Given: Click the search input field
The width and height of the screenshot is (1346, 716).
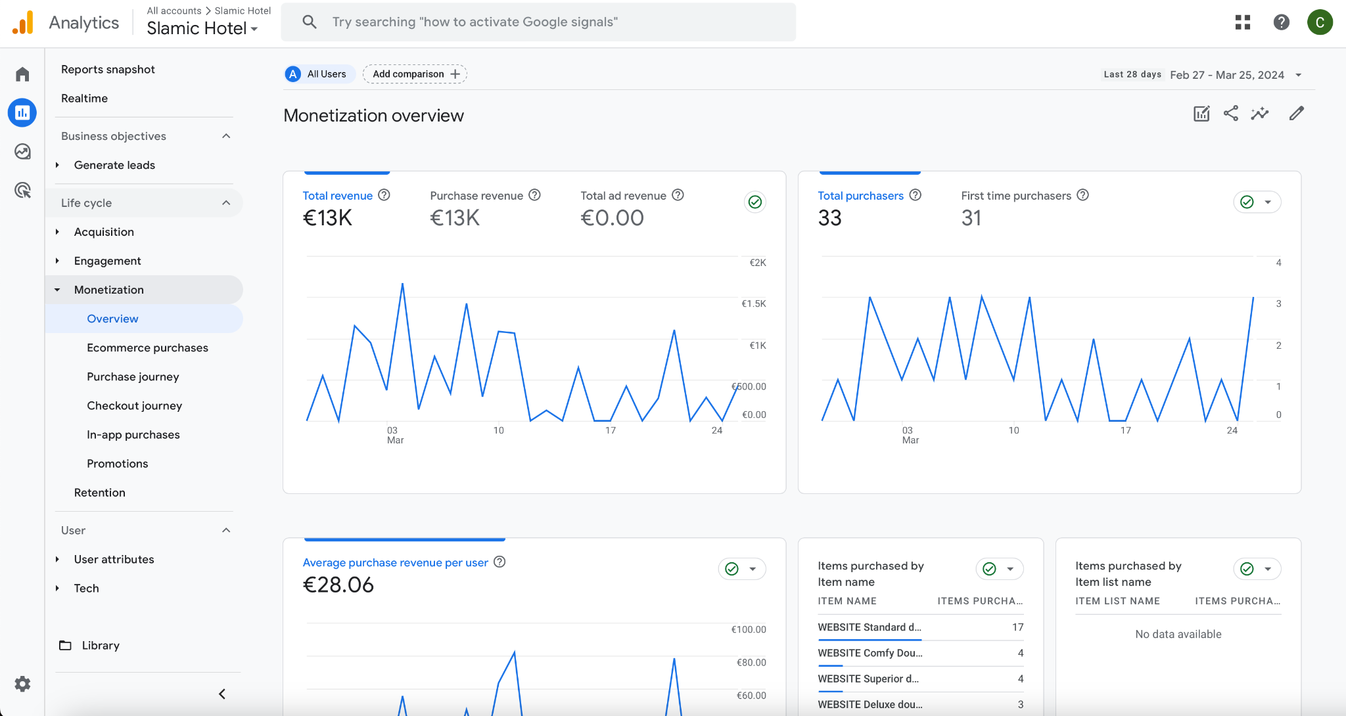Looking at the screenshot, I should point(539,22).
